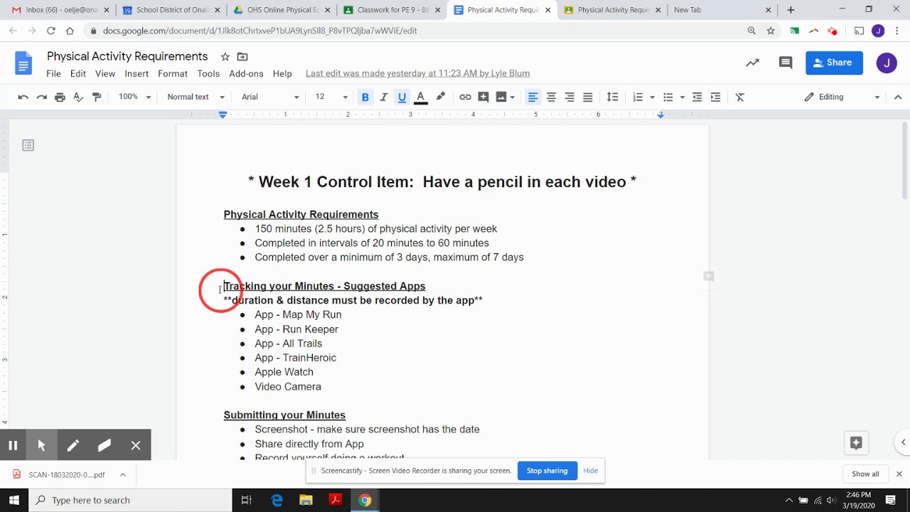Undo the last edit in Docs toolbar
Screen dimensions: 910x512
point(23,97)
